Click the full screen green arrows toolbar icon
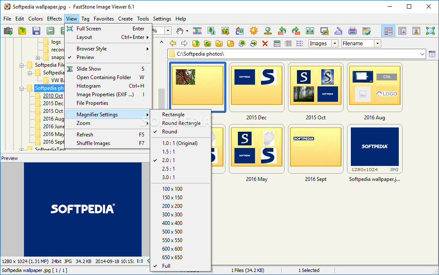439x275 pixels. (x=430, y=31)
